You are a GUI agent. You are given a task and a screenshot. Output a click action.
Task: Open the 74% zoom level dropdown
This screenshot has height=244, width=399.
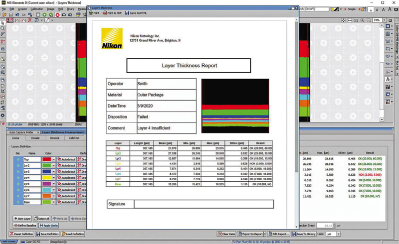384,20
